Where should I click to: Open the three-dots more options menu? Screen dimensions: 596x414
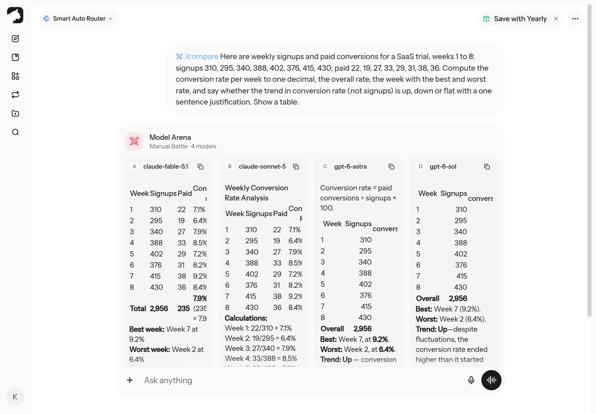(x=575, y=19)
